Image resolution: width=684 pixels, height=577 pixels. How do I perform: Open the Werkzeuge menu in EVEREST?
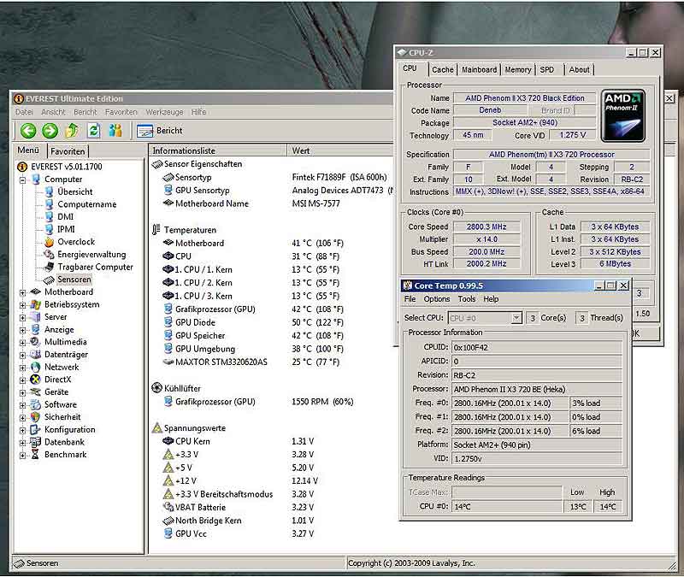pyautogui.click(x=164, y=112)
